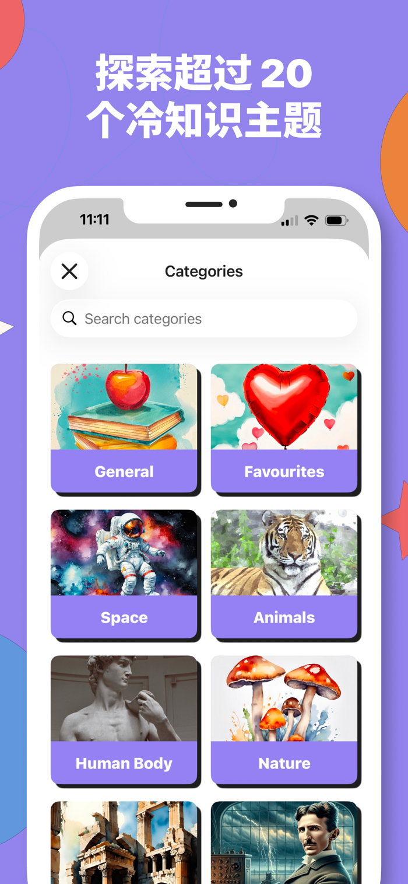Choose the Human Body category label
Screen dimensions: 408x884
[x=124, y=763]
